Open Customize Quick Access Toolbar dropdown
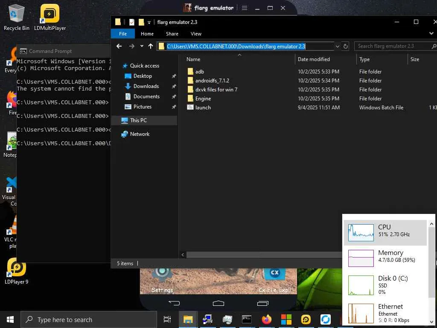437x328 pixels. point(149,22)
